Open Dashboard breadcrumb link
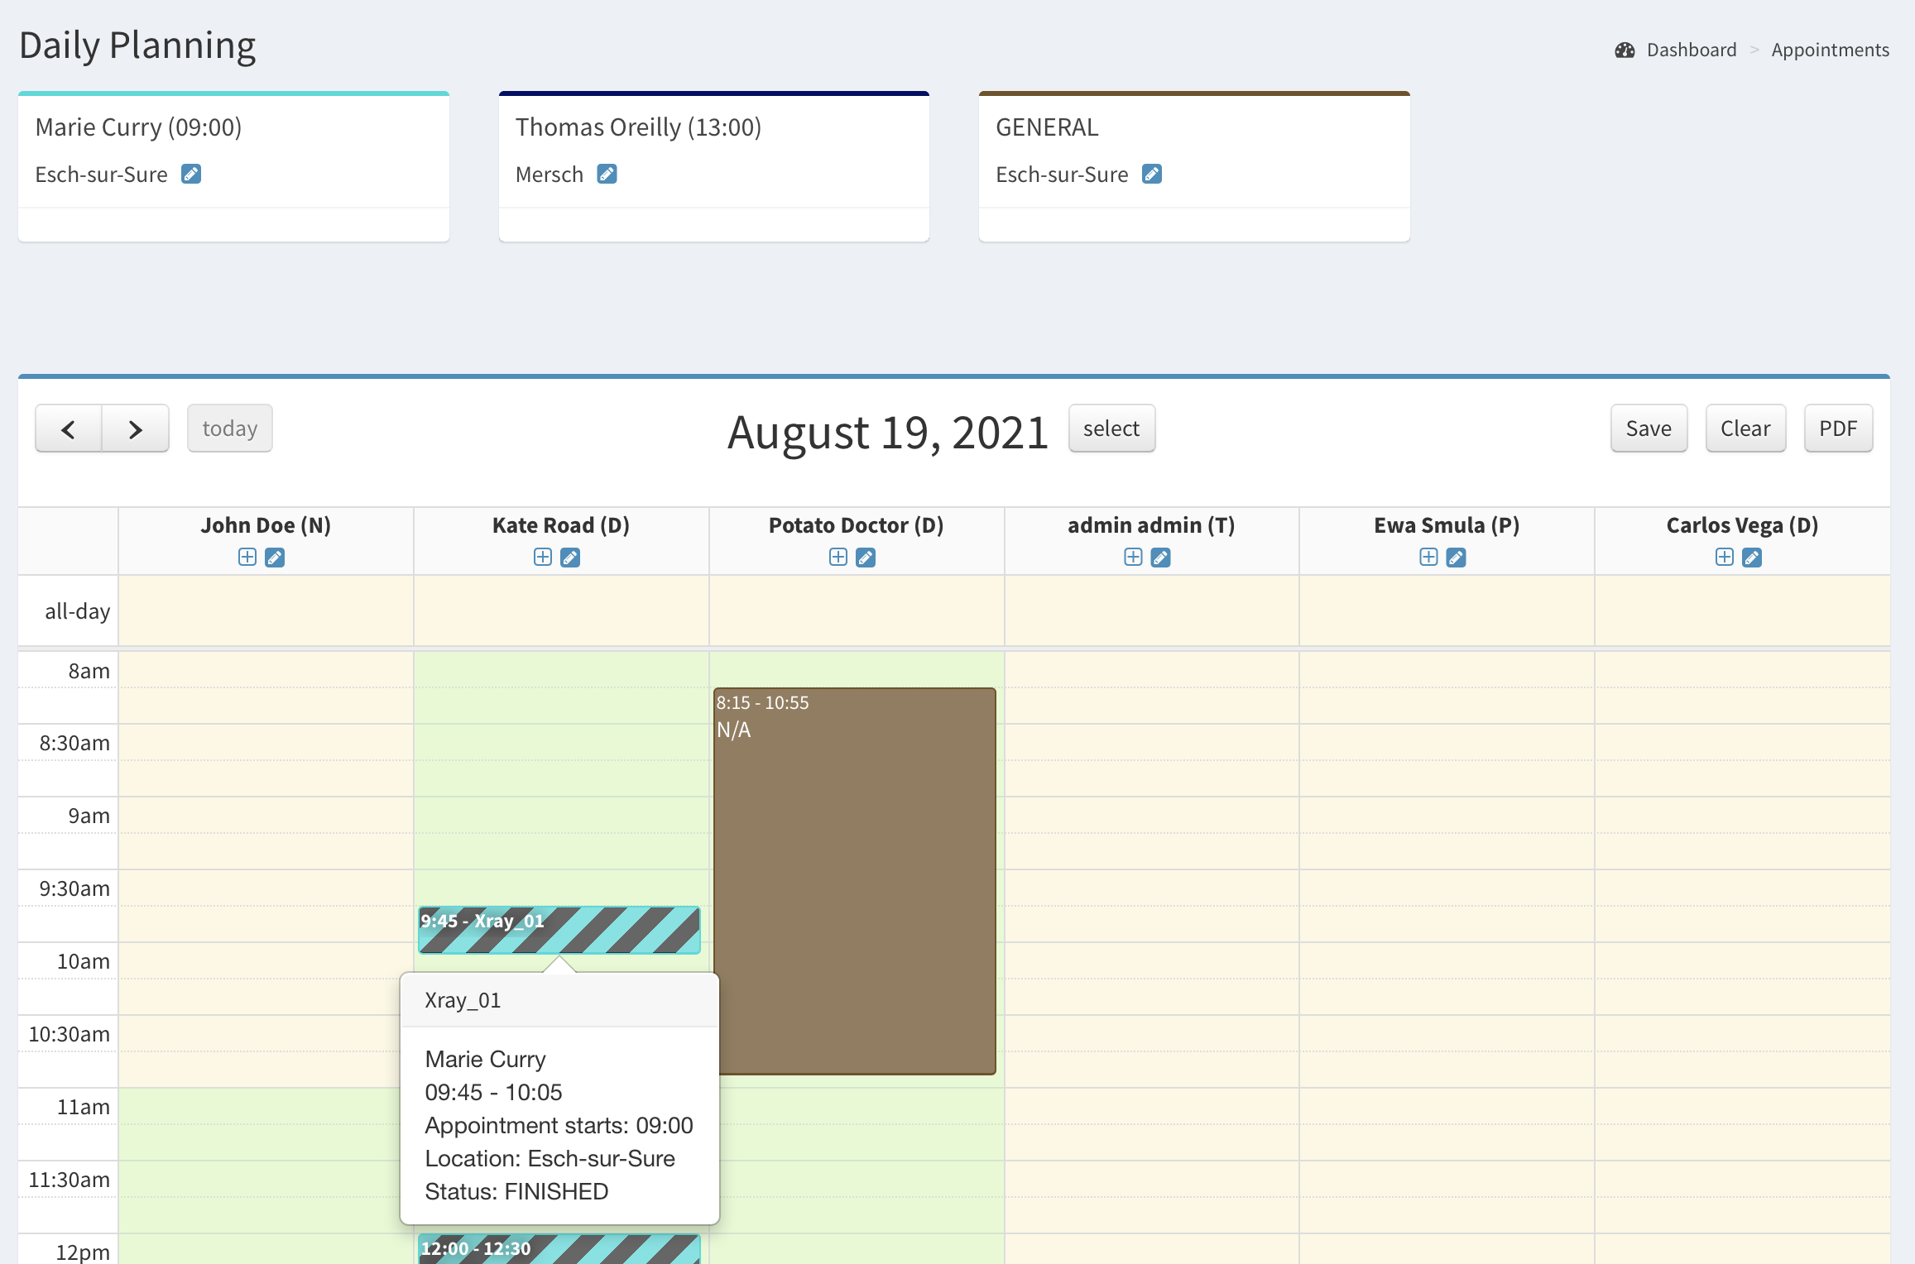1915x1264 pixels. point(1691,50)
